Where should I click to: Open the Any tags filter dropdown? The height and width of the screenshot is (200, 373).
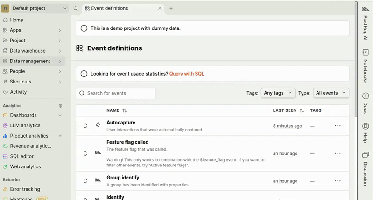[278, 93]
